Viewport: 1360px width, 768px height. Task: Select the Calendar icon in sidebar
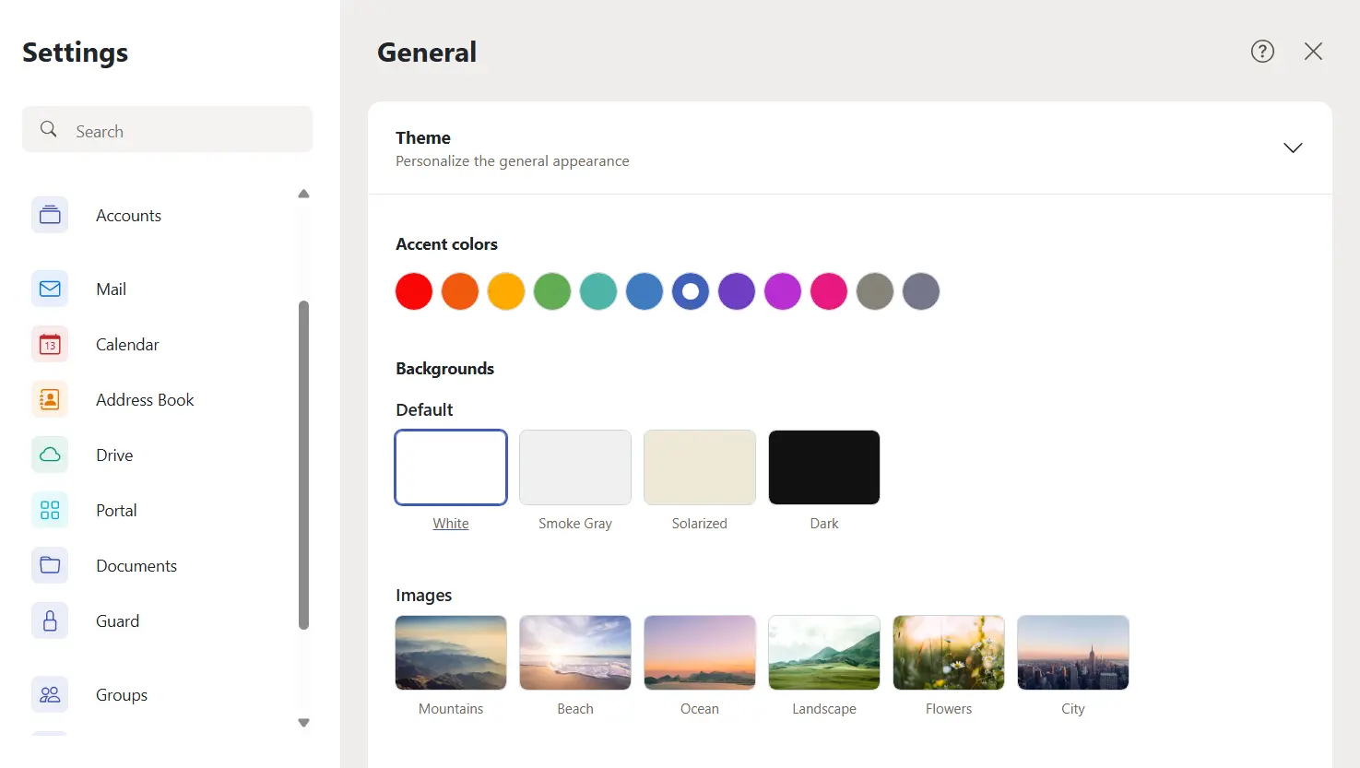pyautogui.click(x=50, y=344)
